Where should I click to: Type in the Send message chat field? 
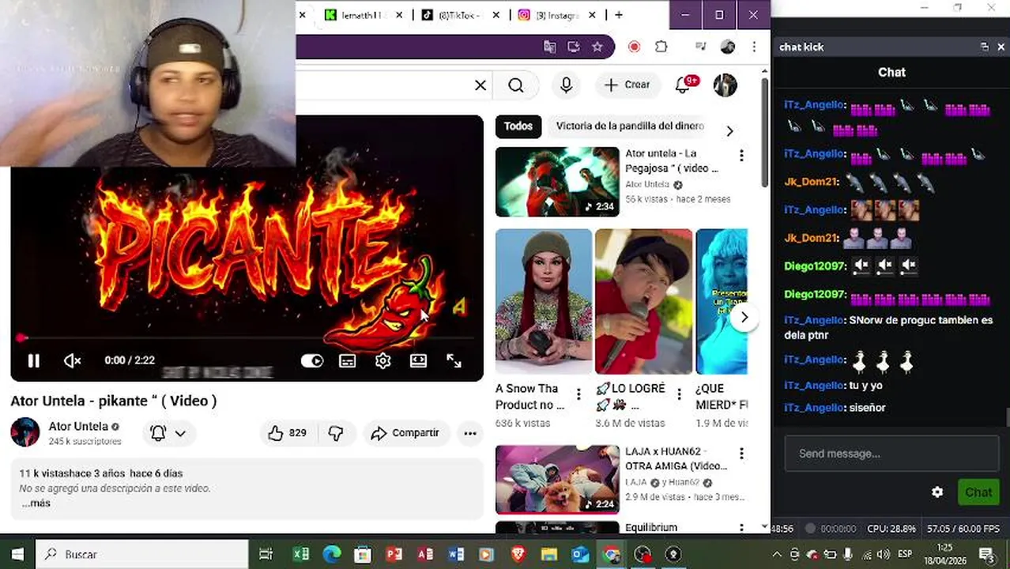click(891, 454)
